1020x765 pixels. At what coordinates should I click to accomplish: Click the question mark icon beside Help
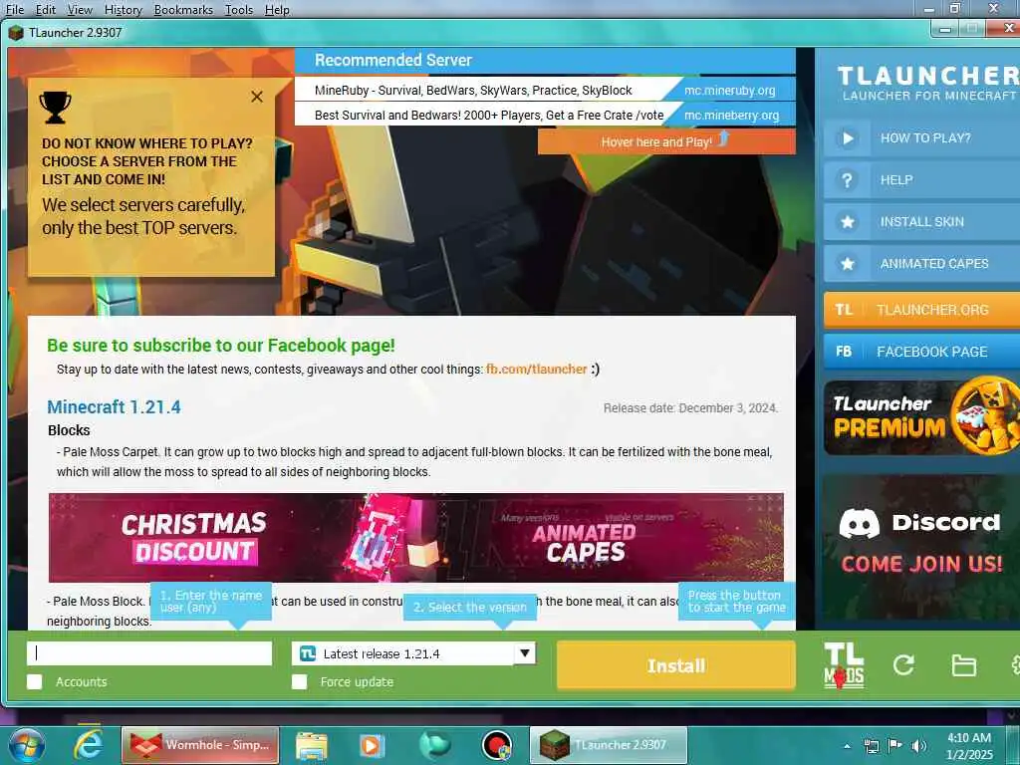click(847, 180)
